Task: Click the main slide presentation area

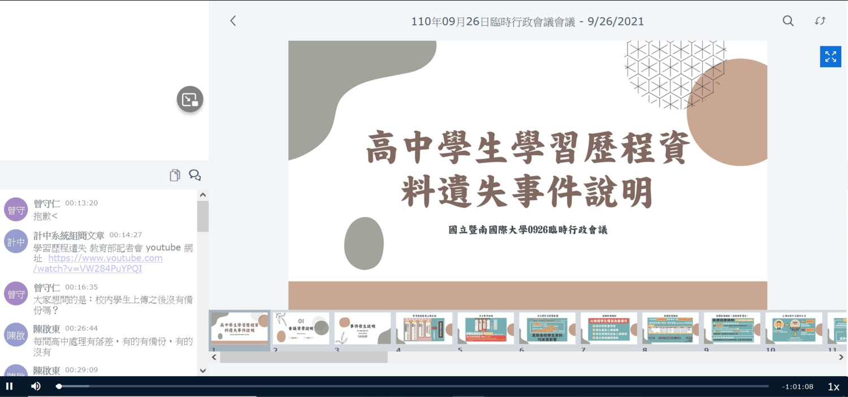Action: coord(527,175)
